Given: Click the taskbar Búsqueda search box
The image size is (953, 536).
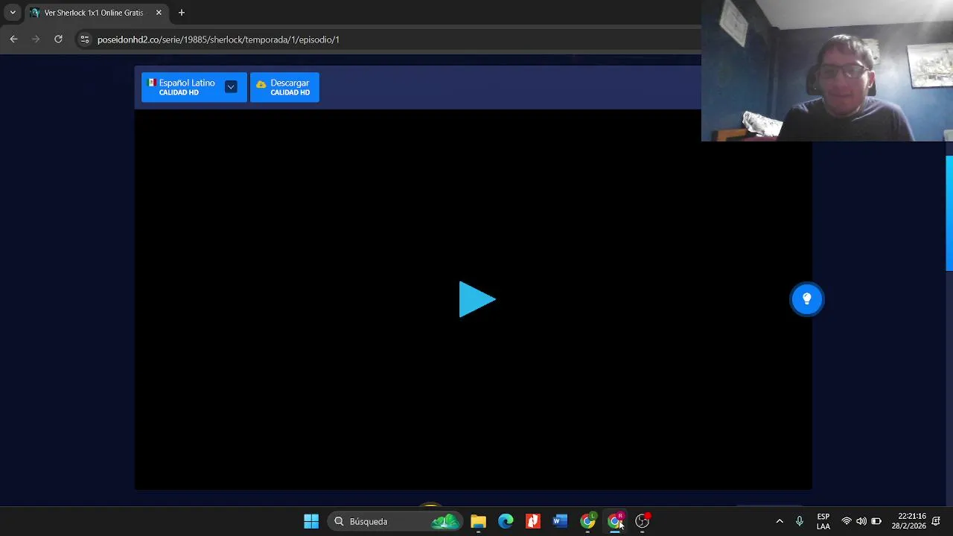Looking at the screenshot, I should [x=395, y=521].
